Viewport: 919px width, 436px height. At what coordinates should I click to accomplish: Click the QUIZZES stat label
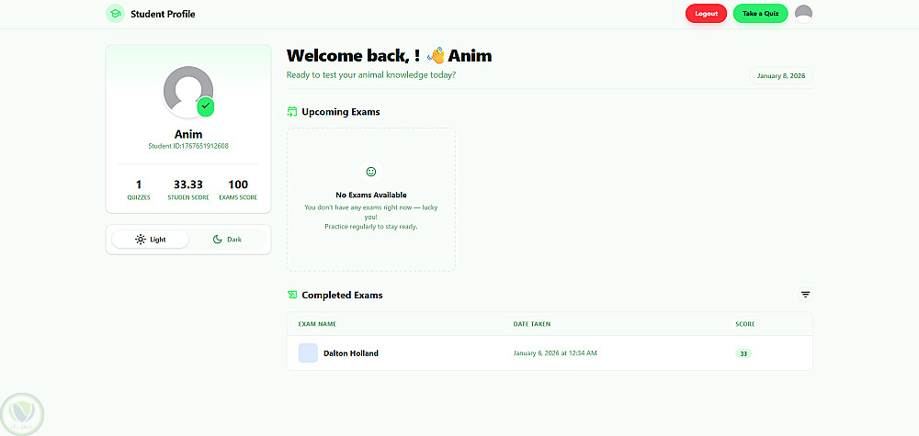point(139,198)
